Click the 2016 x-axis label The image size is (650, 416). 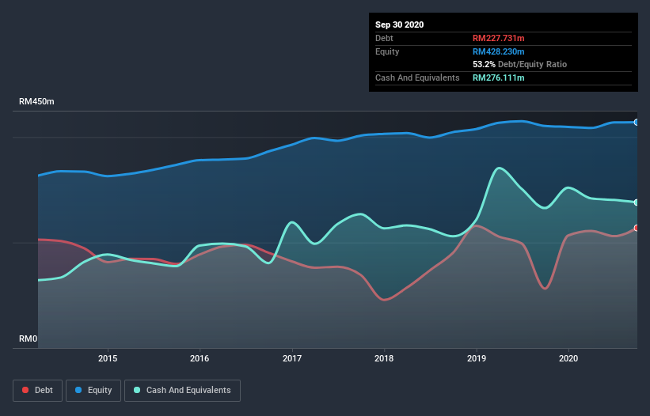point(200,358)
